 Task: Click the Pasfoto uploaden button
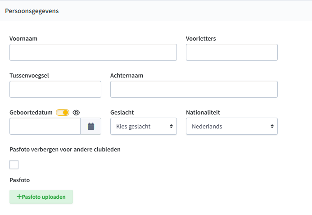[41, 197]
